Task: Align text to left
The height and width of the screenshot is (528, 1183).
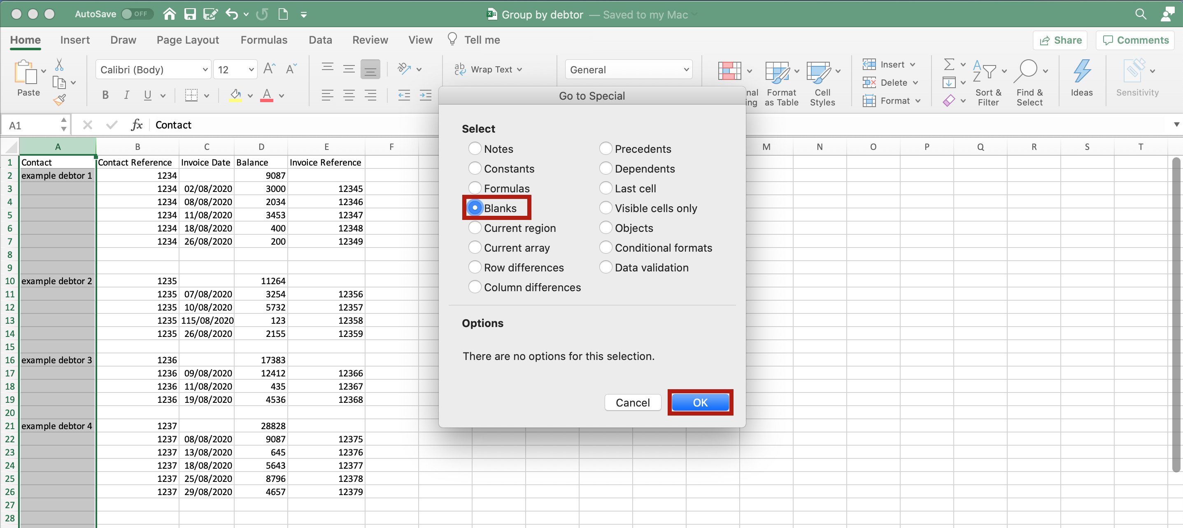Action: (327, 95)
